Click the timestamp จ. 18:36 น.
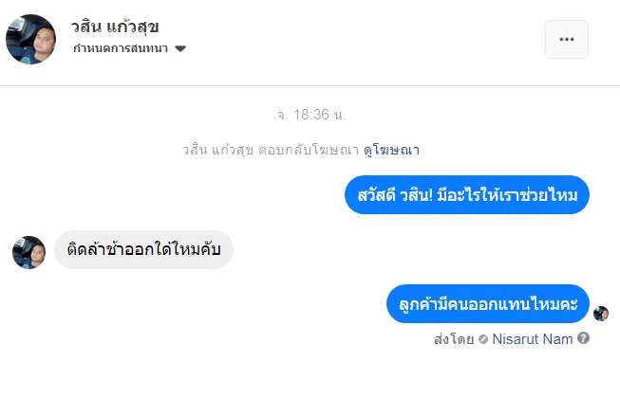This screenshot has height=398, width=620. pyautogui.click(x=310, y=115)
